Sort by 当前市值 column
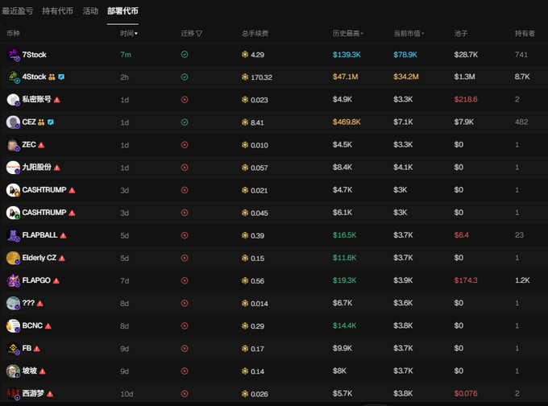The width and height of the screenshot is (548, 406). (409, 34)
